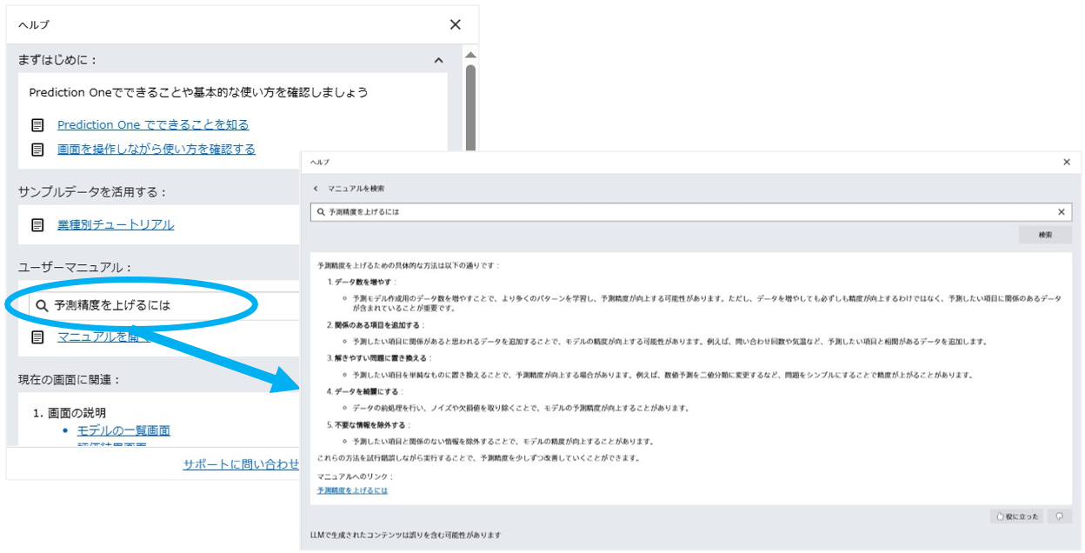Click the document icon beside Prediction One でできることを知る
Screen dimensions: 1085x553
[x=37, y=124]
